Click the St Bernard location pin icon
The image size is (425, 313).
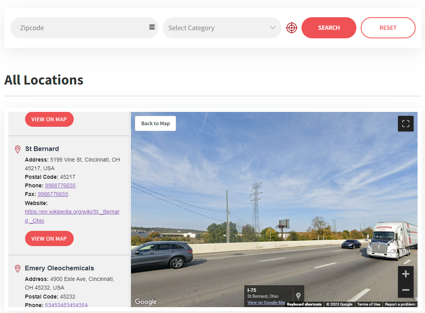[x=18, y=149]
